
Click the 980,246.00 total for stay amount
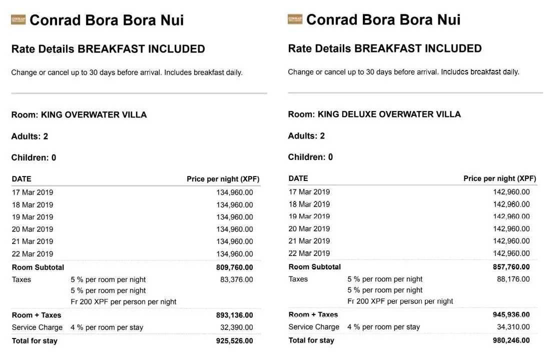tap(511, 340)
